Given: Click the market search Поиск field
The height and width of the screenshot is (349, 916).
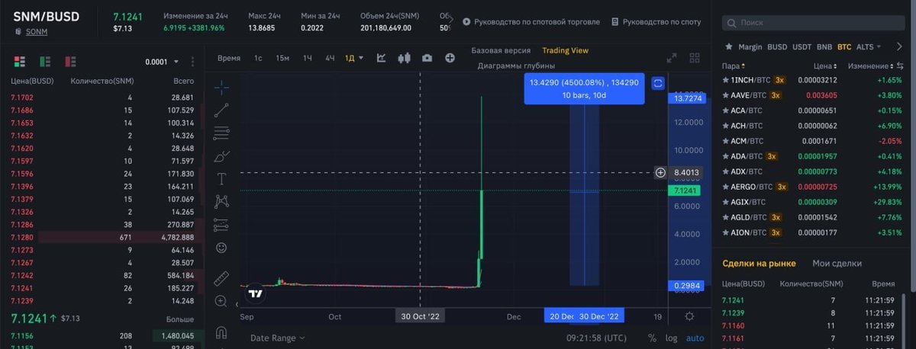Looking at the screenshot, I should 812,23.
